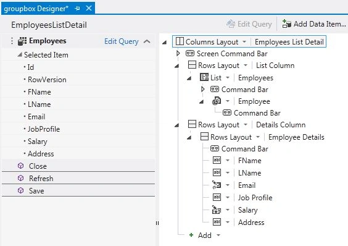Image resolution: width=348 pixels, height=246 pixels.
Task: Open the control type dropdown for Email
Action: pos(228,185)
